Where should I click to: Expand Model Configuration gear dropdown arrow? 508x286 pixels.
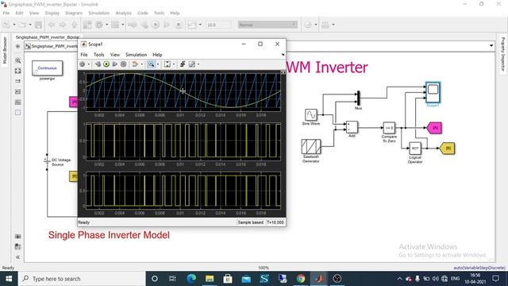click(107, 25)
